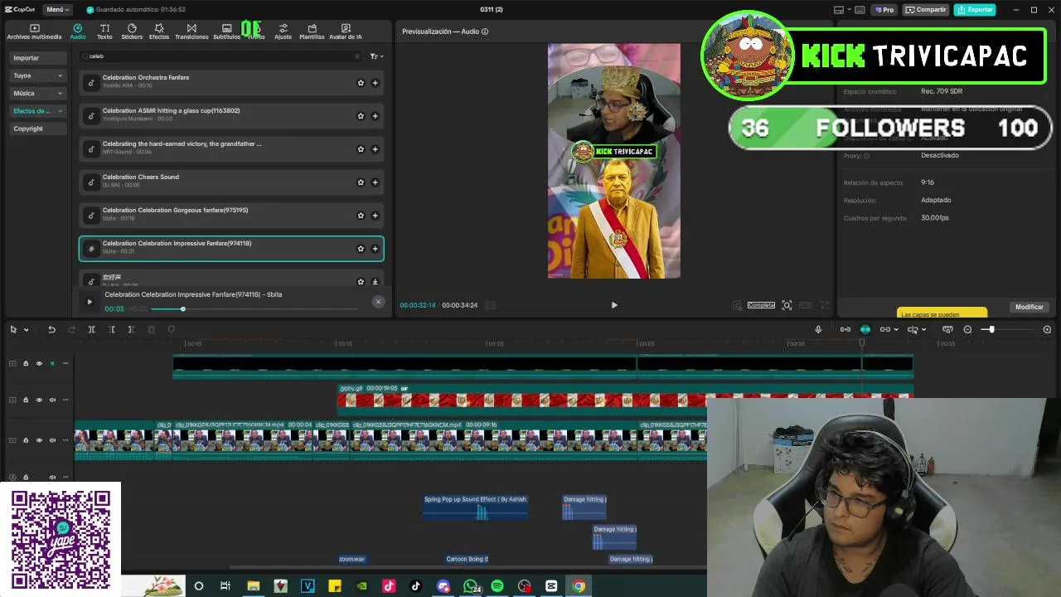Add Celebration Orchestra Fanfare to timeline
Viewport: 1061px width, 597px height.
(x=375, y=83)
